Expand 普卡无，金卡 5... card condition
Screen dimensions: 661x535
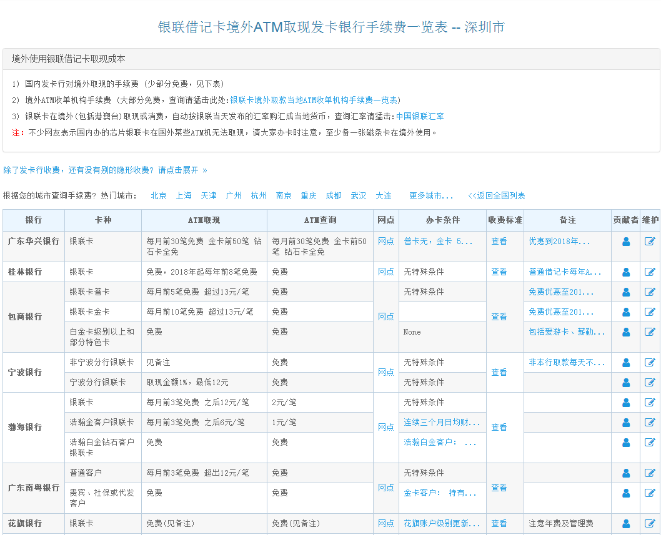click(x=438, y=242)
